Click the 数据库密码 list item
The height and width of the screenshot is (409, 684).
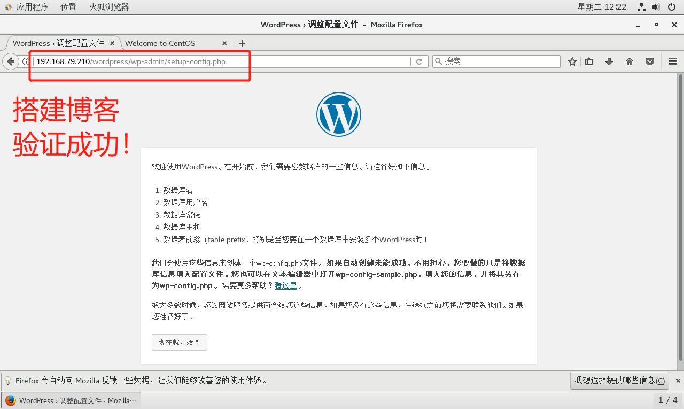tap(182, 215)
